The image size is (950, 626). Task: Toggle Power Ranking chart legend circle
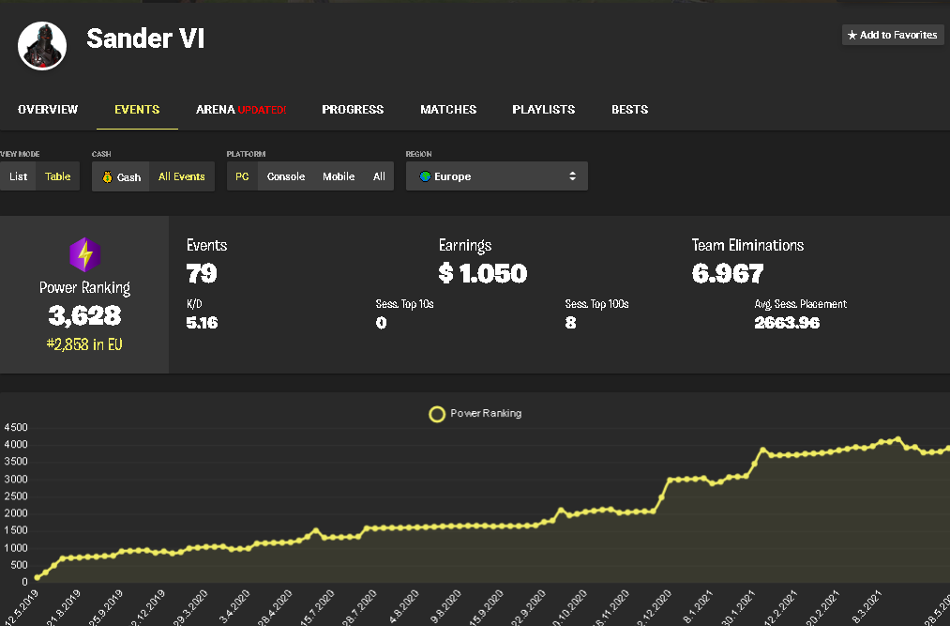(x=437, y=414)
